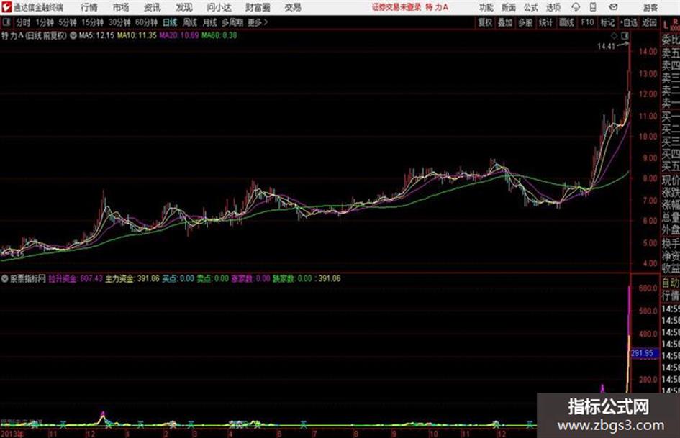This screenshot has height=438, width=680.
Task: Open the mail envelope icon
Action: [x=613, y=7]
